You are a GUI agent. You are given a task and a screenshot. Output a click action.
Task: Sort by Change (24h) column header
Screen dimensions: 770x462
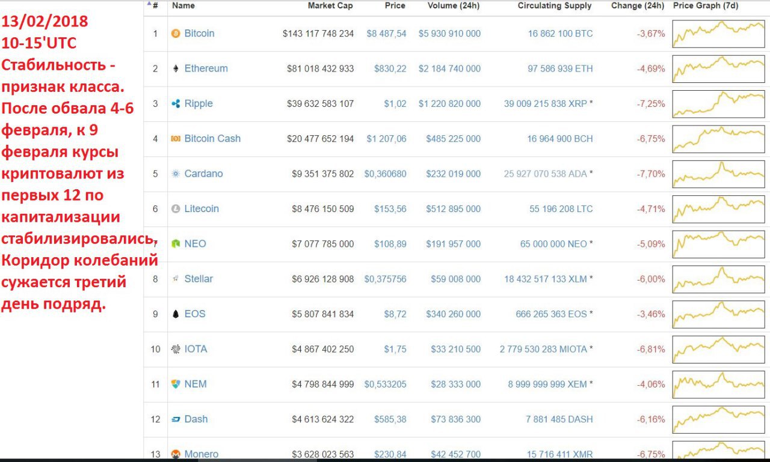[638, 5]
